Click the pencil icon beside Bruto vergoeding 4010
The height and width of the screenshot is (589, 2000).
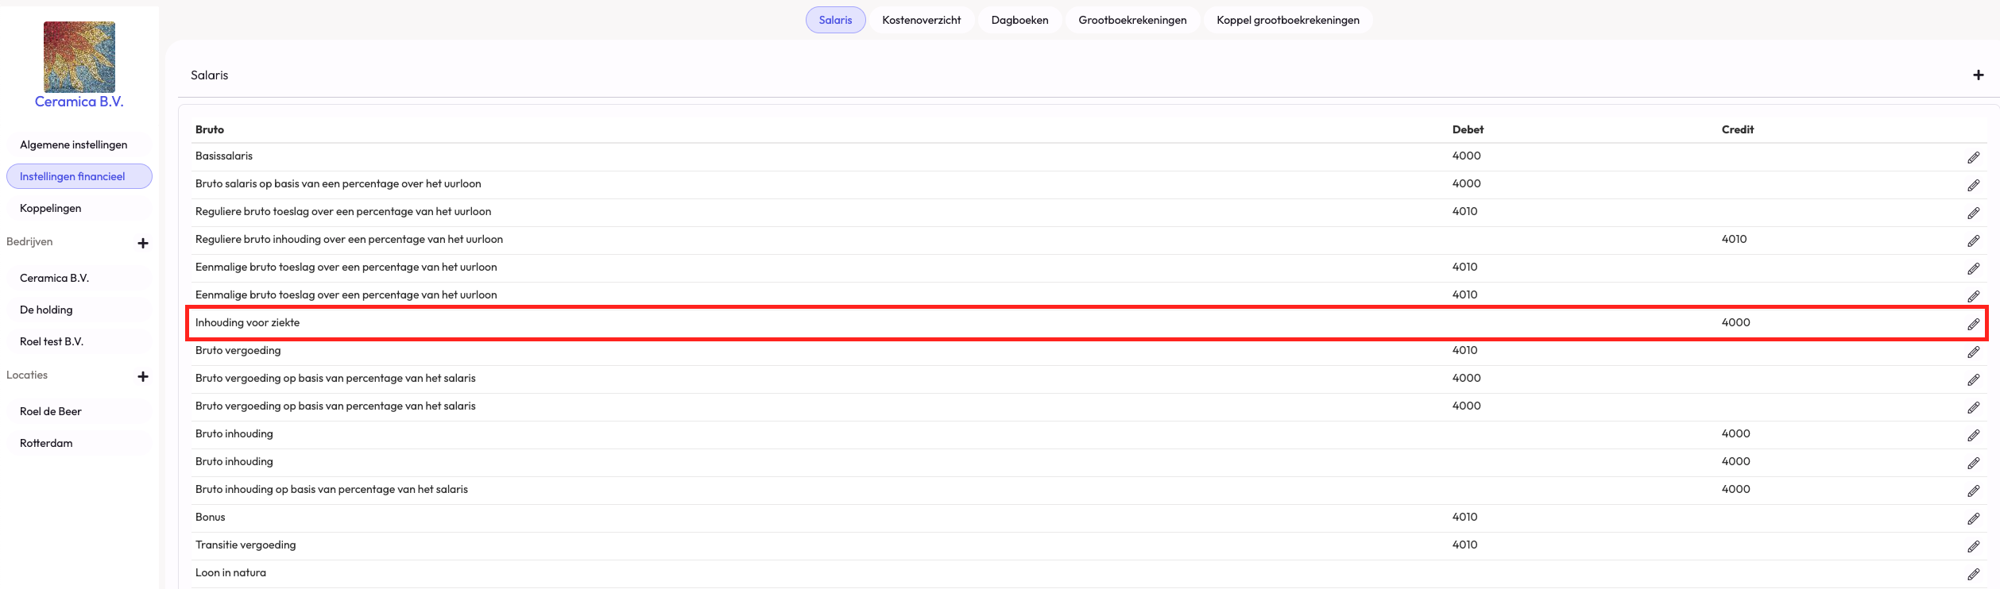pyautogui.click(x=1973, y=352)
